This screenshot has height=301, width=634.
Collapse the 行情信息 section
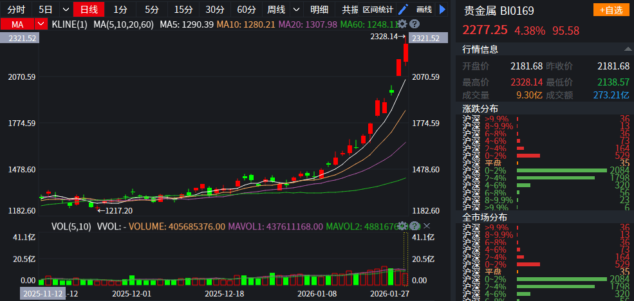point(628,50)
